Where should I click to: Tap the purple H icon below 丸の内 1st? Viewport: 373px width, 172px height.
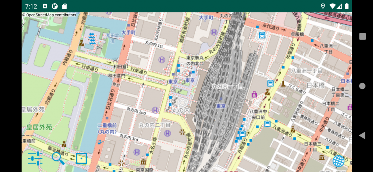pyautogui.click(x=161, y=59)
